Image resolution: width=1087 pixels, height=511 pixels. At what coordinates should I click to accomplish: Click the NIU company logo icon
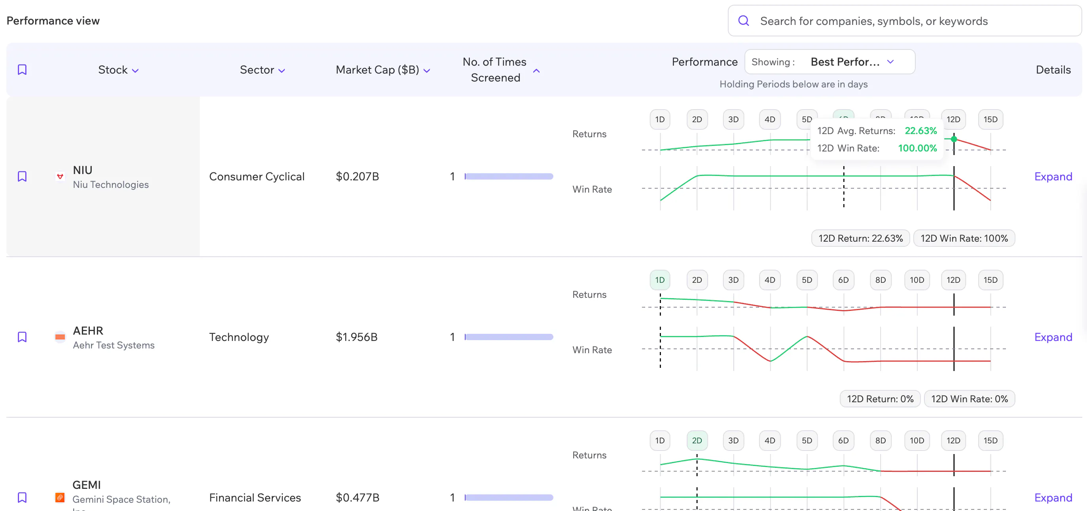coord(61,176)
